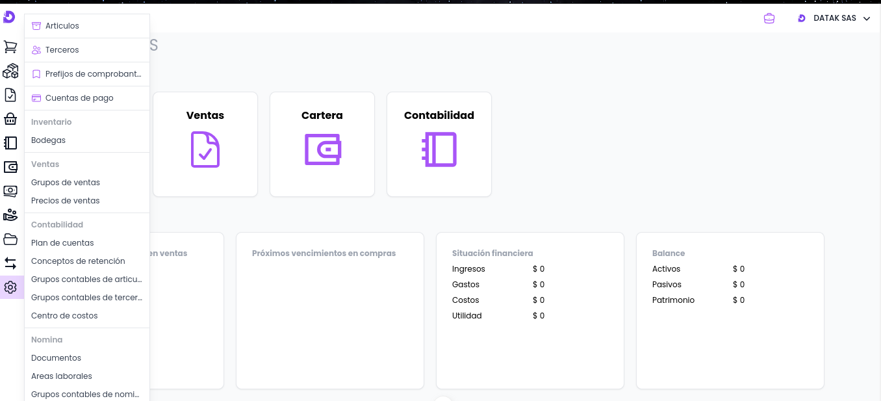This screenshot has height=401, width=881.
Task: Select the document checkmark sidebar icon
Action: coord(10,95)
